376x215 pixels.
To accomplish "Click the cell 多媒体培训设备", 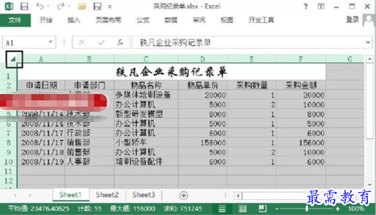I will tap(146, 95).
